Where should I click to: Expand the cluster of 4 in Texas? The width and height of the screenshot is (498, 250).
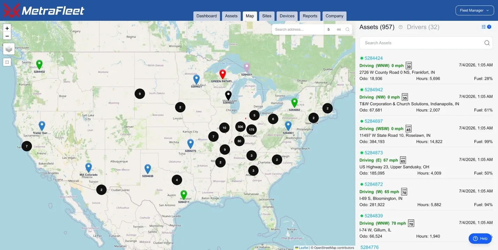coord(177,180)
